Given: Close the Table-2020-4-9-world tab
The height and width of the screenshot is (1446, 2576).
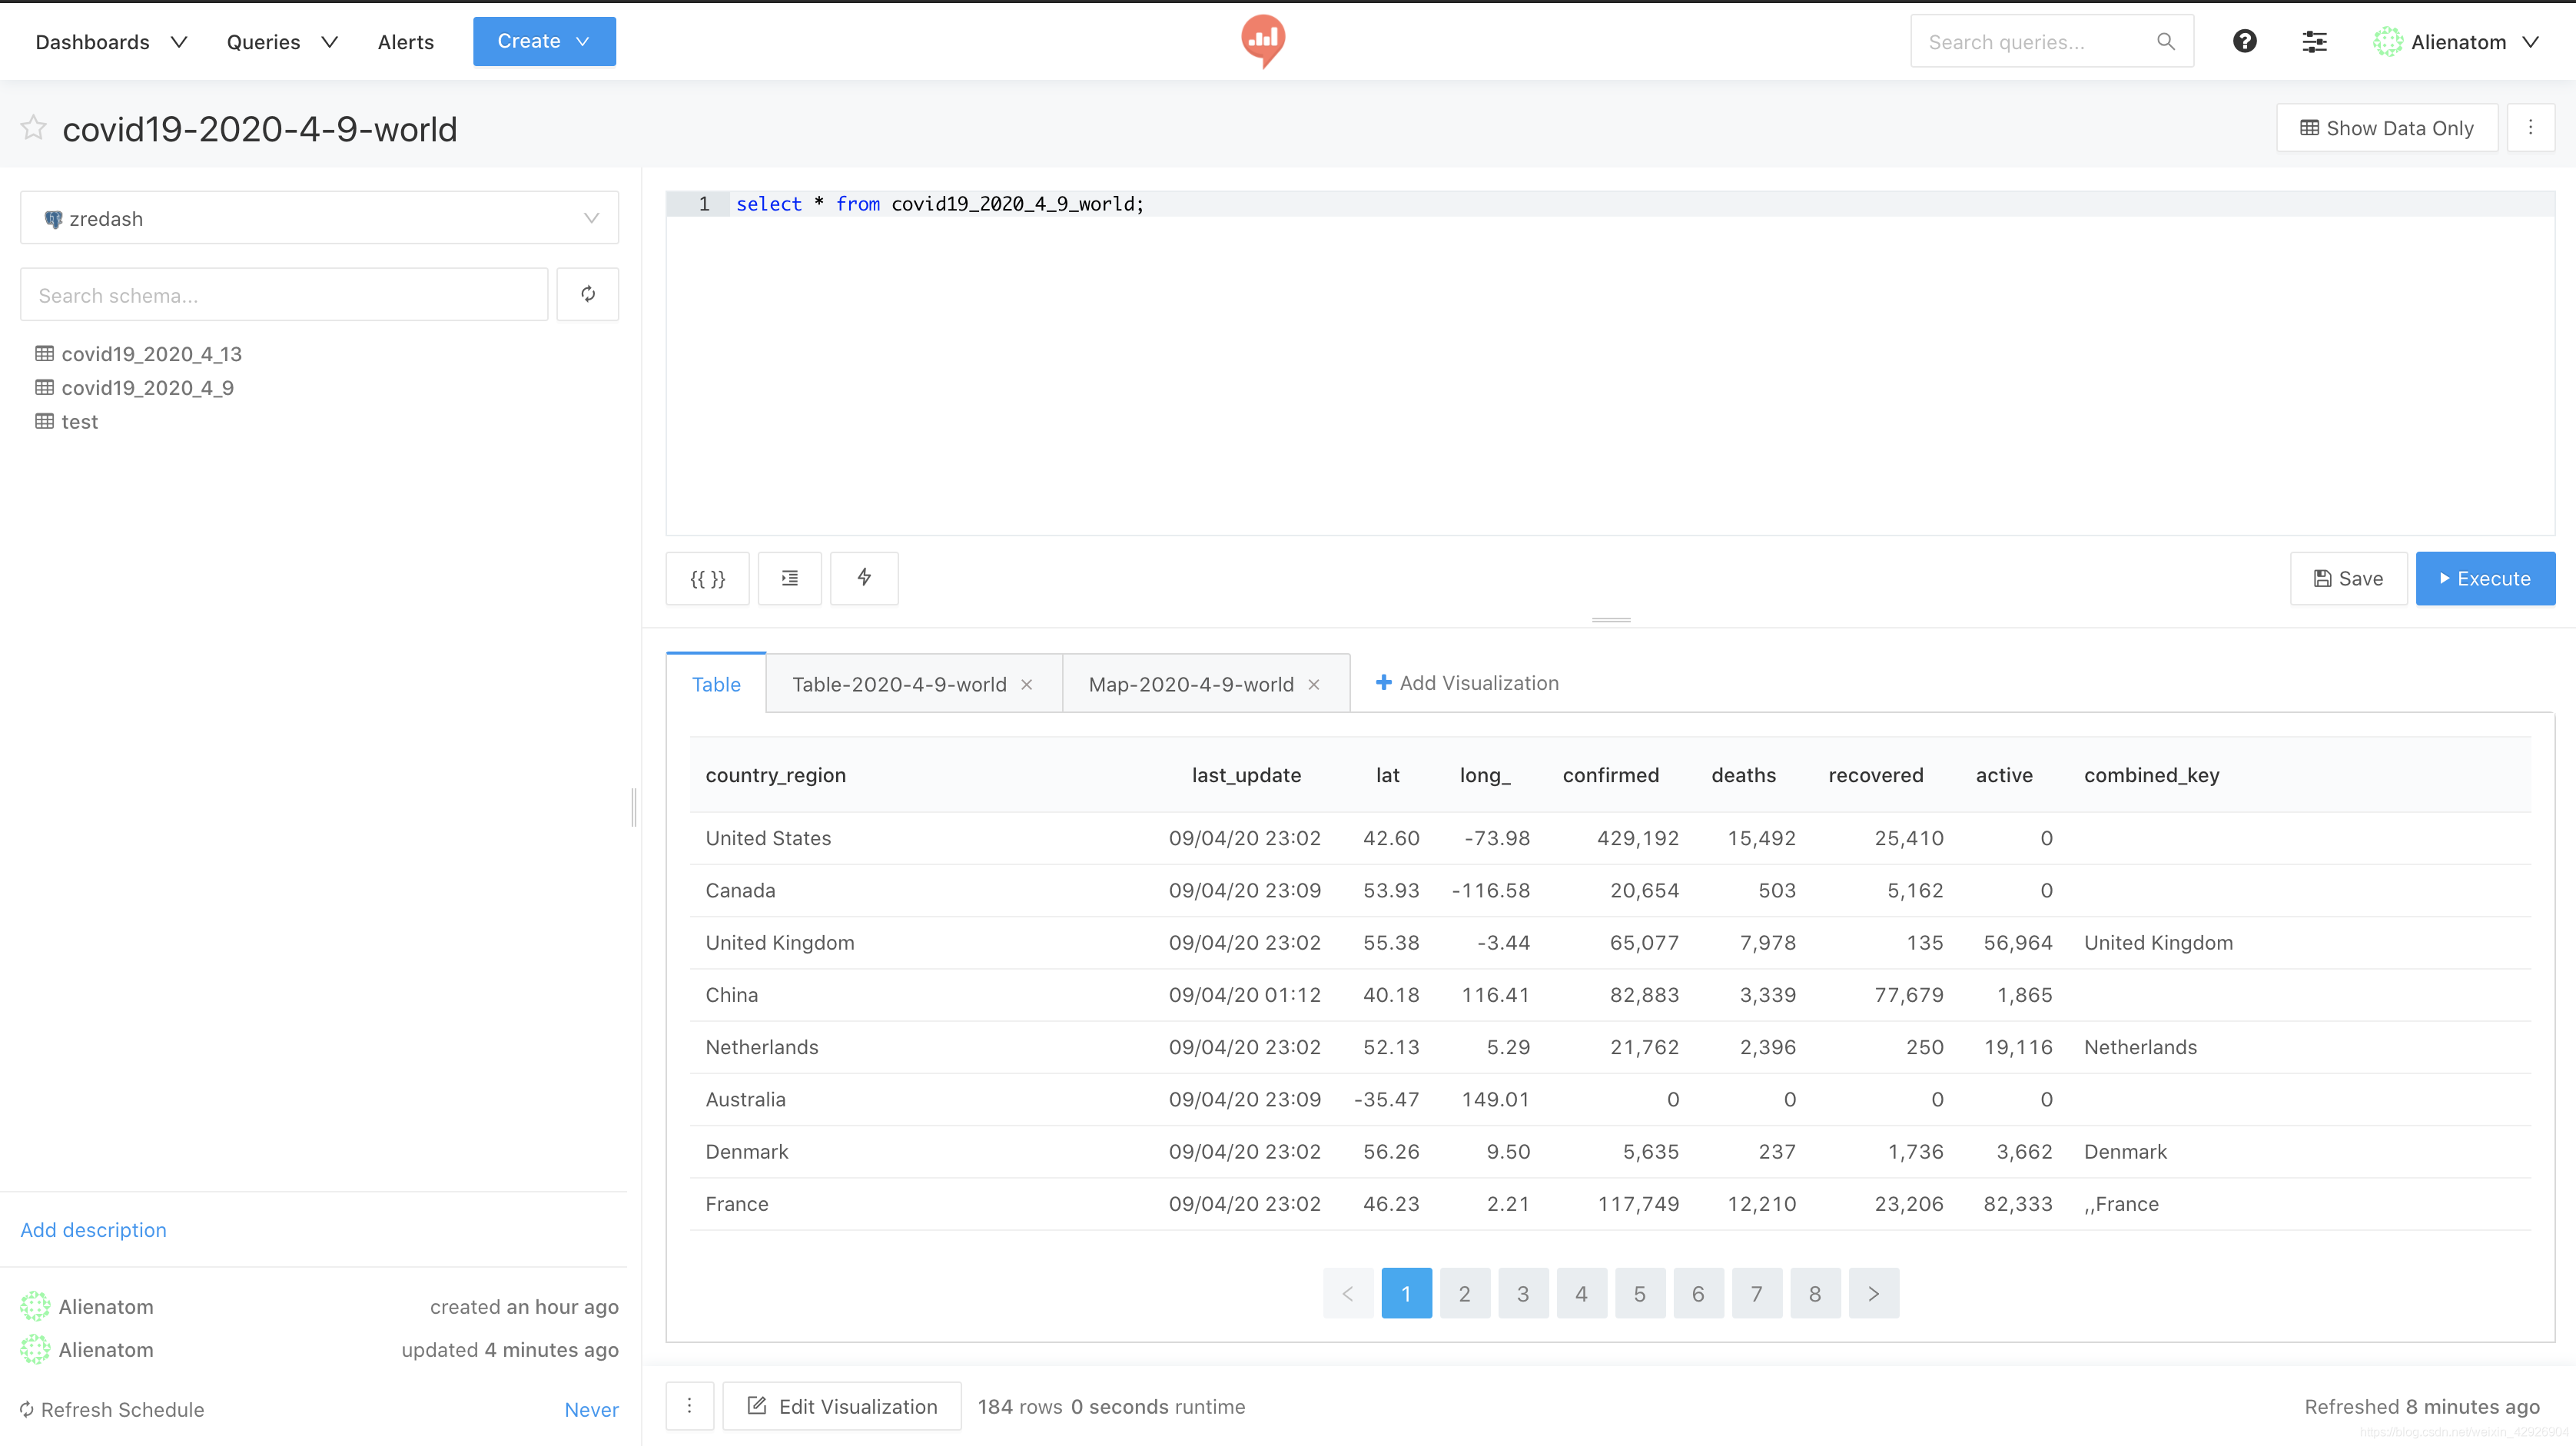Looking at the screenshot, I should tap(1027, 685).
